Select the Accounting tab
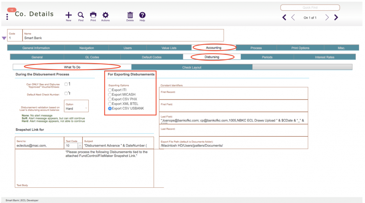This screenshot has height=203, width=365. click(x=214, y=48)
